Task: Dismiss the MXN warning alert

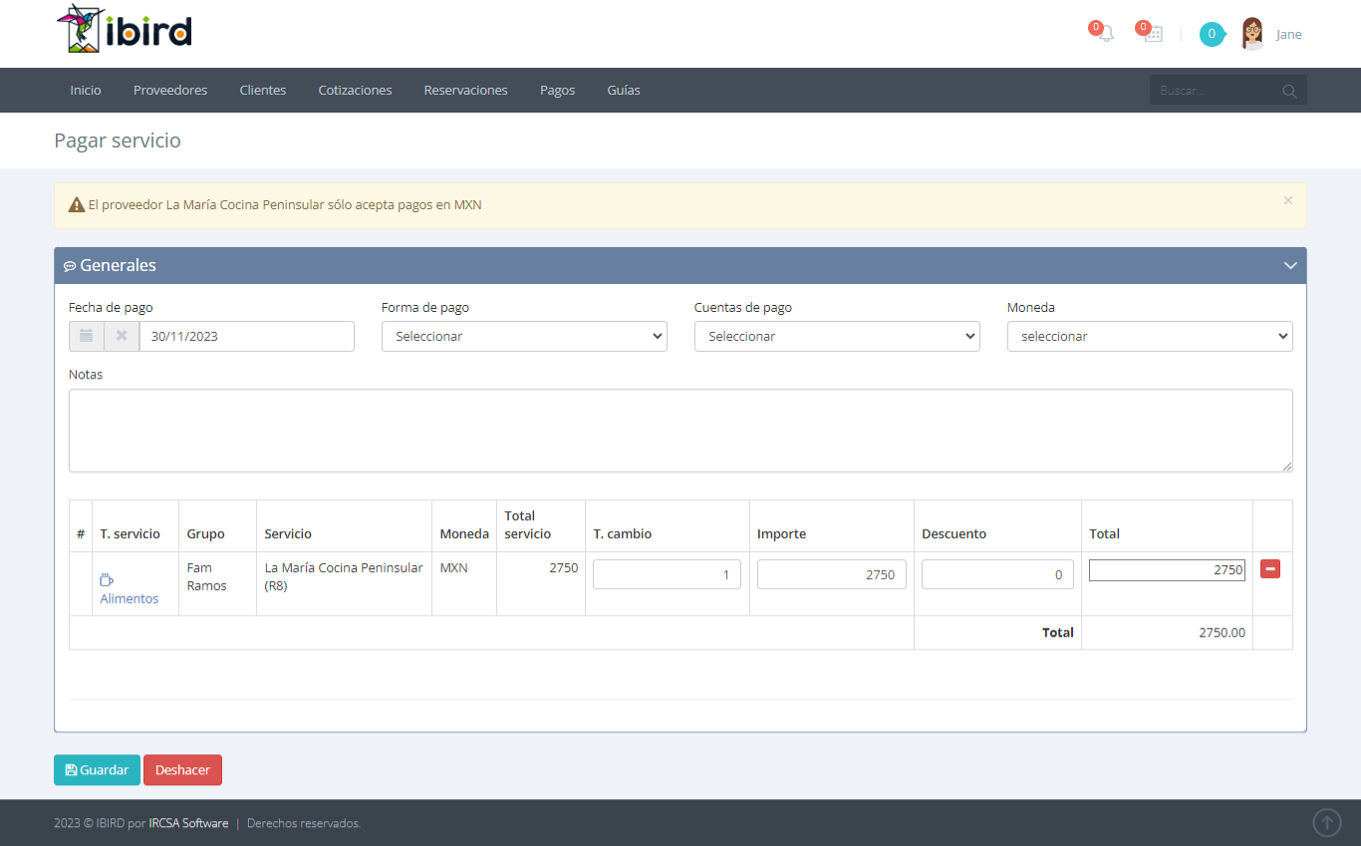Action: [x=1287, y=200]
